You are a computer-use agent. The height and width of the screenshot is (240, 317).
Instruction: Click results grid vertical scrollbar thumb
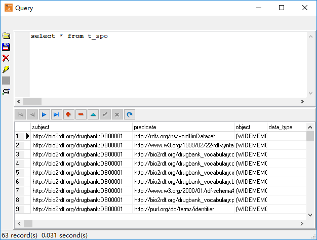click(x=310, y=136)
